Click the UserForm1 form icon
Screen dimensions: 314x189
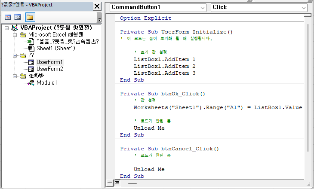tap(31, 62)
